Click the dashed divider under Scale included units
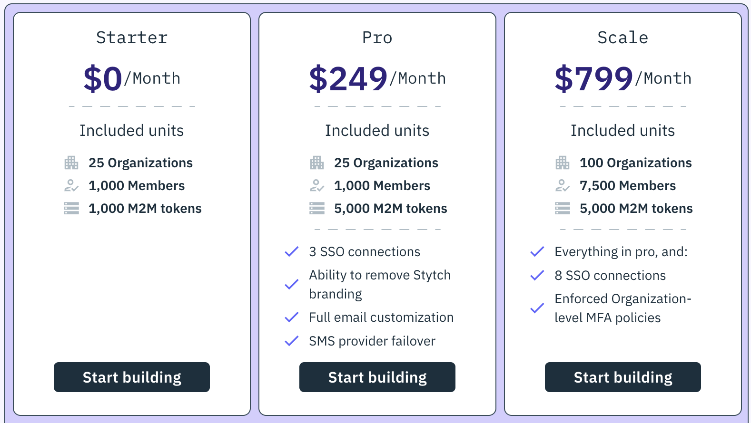Image resolution: width=751 pixels, height=423 pixels. point(623,229)
